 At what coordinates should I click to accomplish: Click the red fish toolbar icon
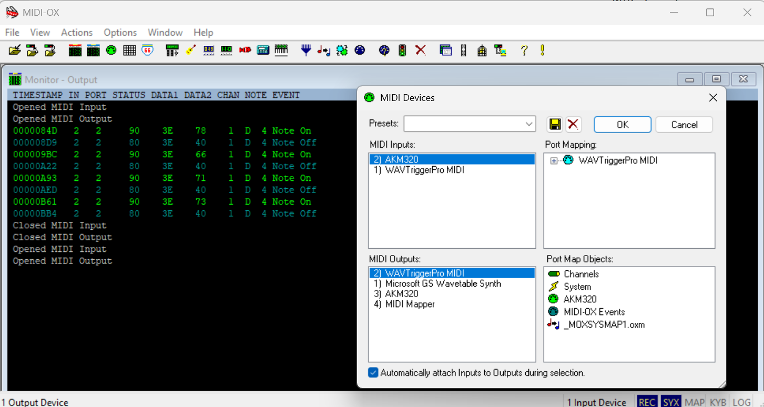[245, 50]
